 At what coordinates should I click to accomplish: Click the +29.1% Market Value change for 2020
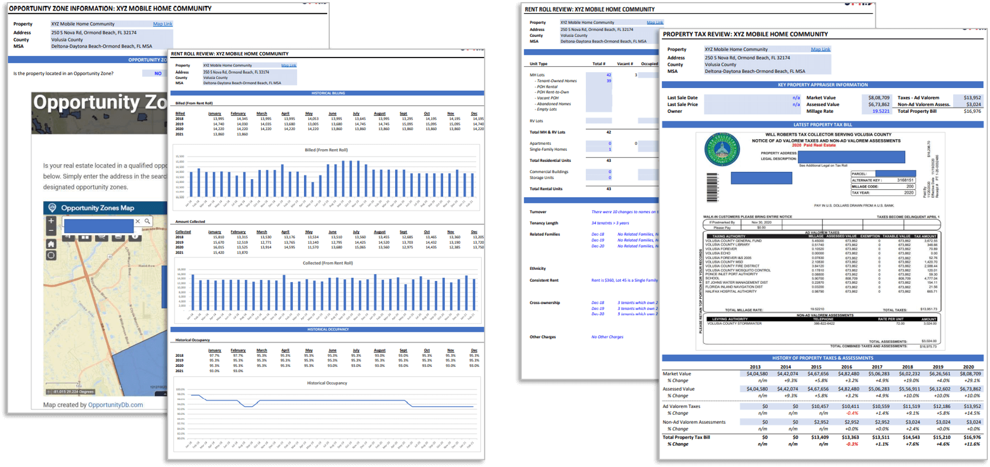click(x=971, y=381)
